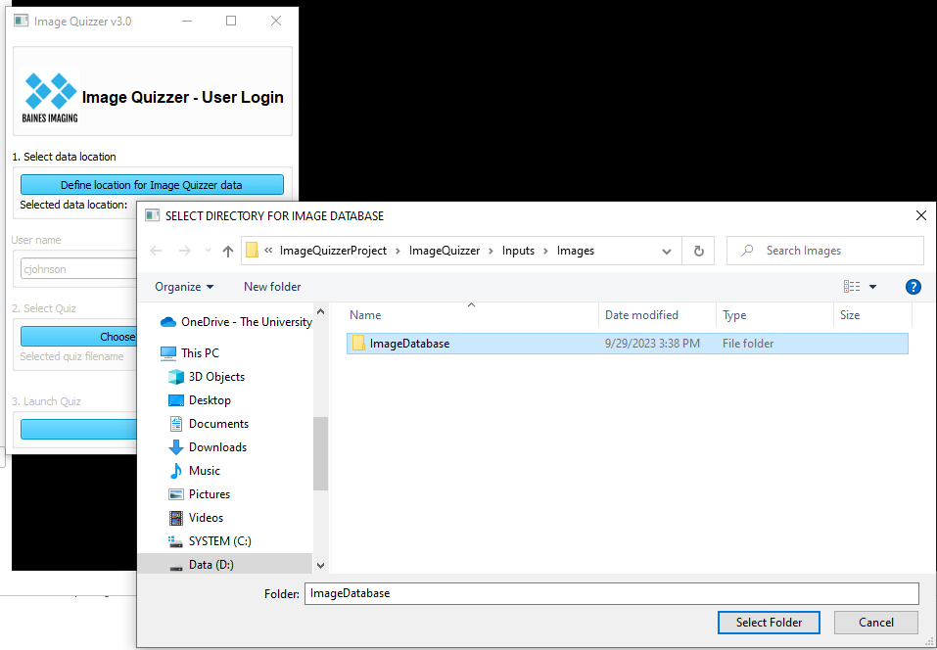The height and width of the screenshot is (650, 937).
Task: Click the Up one level arrow icon
Action: [228, 251]
